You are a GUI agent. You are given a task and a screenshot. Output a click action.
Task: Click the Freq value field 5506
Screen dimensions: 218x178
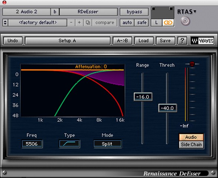[x=32, y=144]
